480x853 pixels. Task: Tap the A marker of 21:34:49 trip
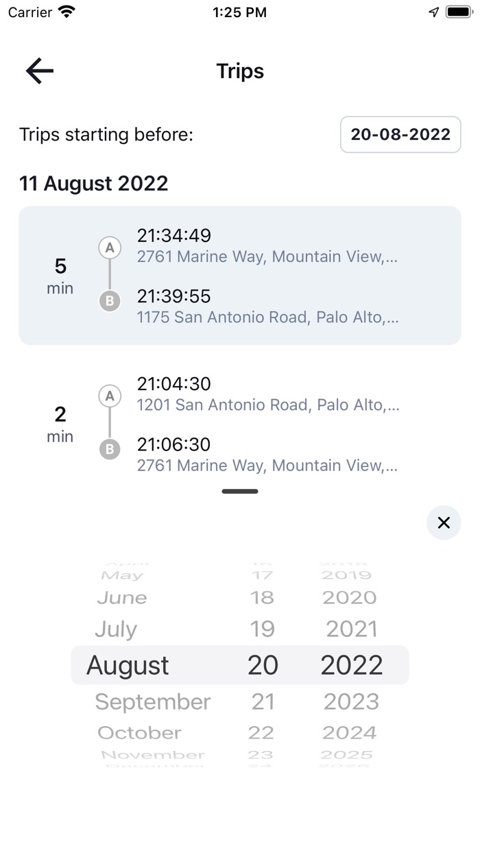[110, 248]
